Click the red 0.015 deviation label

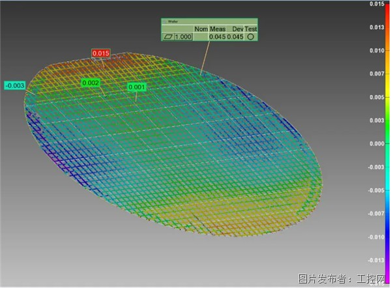coord(101,53)
